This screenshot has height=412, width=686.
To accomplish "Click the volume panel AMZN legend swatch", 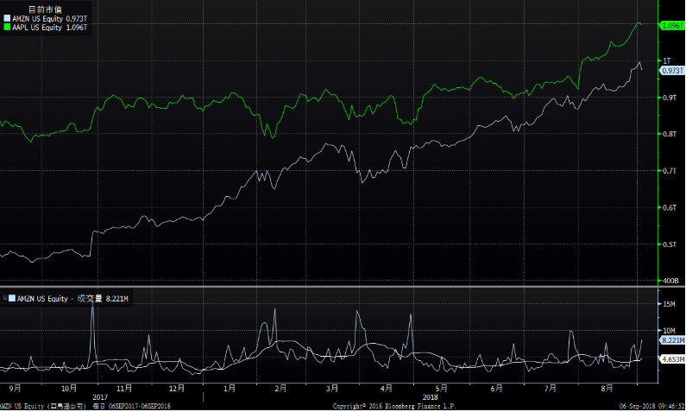I will pos(12,298).
